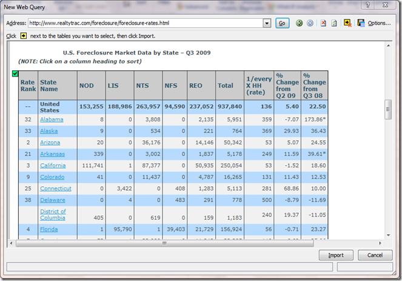Sort by % Change from Q3 08

point(314,86)
